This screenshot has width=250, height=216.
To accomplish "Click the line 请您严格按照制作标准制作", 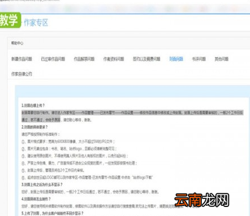I will click(x=41, y=134).
